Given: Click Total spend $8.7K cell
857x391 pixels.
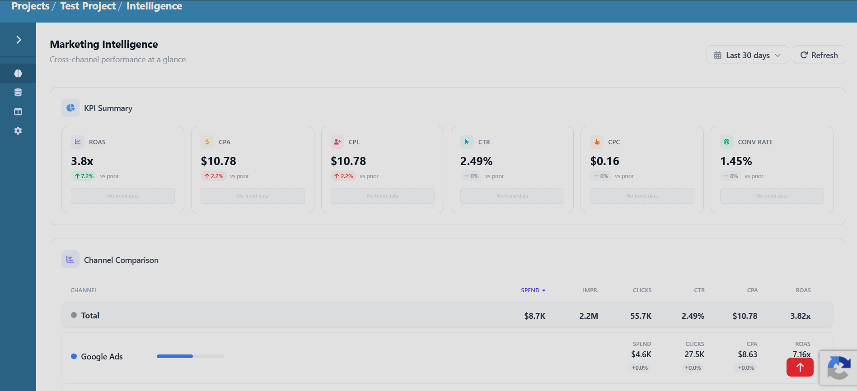Looking at the screenshot, I should point(535,316).
